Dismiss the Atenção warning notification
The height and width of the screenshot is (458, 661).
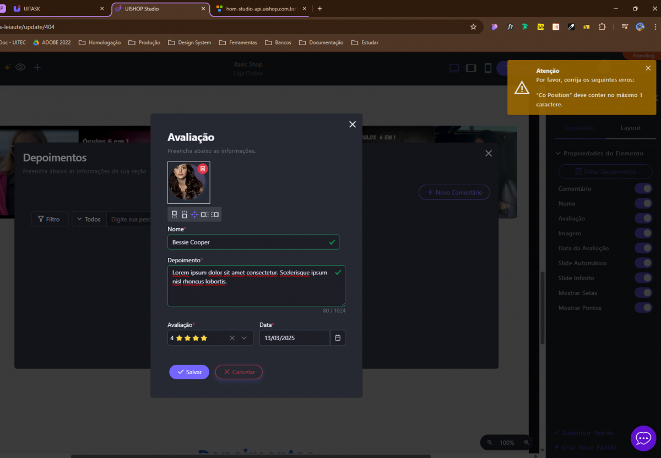(x=648, y=68)
